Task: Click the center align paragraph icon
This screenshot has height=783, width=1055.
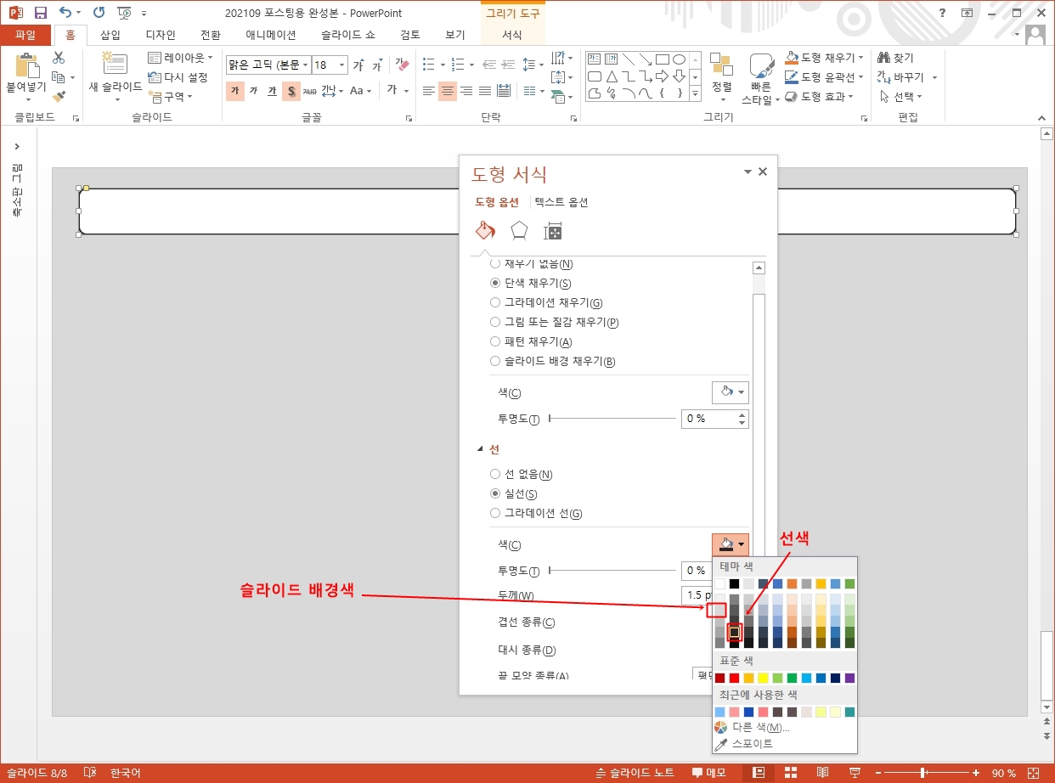Action: [448, 91]
